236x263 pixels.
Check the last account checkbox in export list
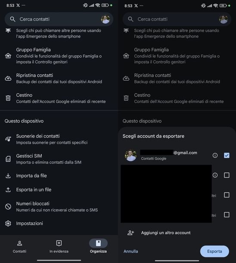click(227, 215)
